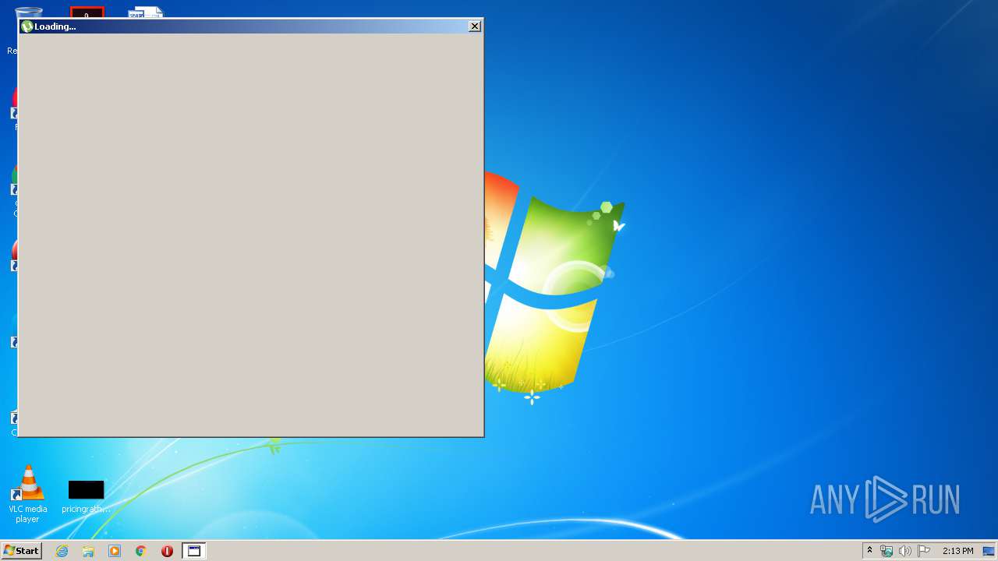Screen dimensions: 998x561
Task: Click the Show desktop tray button
Action: 989,551
